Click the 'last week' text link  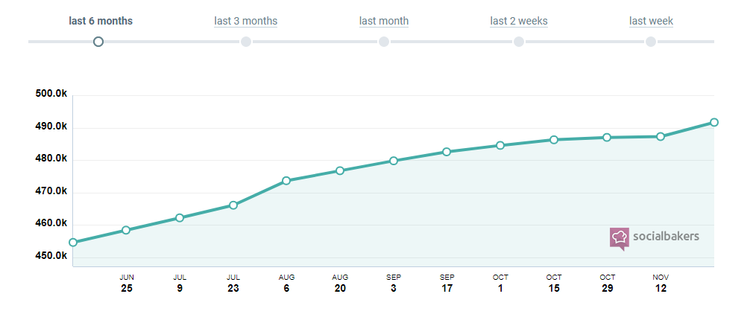[651, 21]
